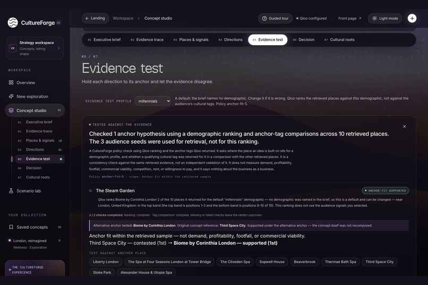Viewport: 428px width, 285px height.
Task: Select Evidence test in sidebar tree
Action: click(40, 159)
